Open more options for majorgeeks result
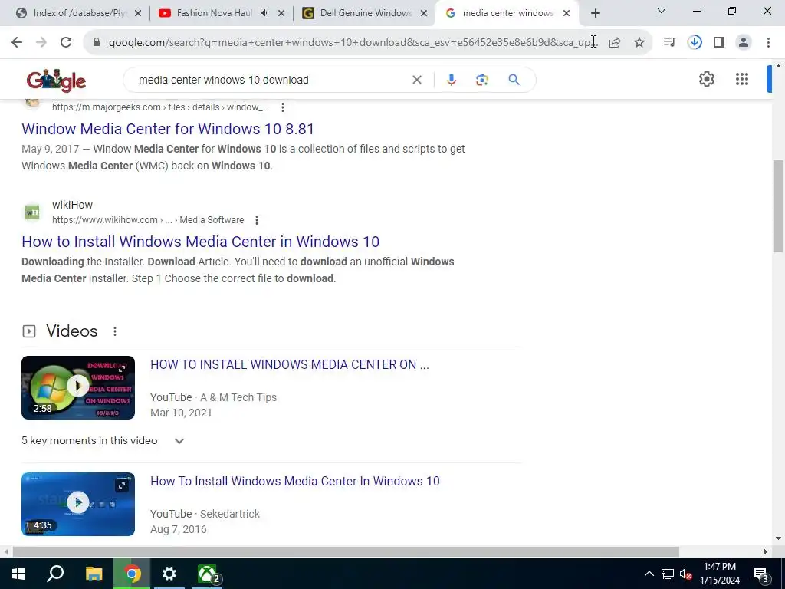Image resolution: width=785 pixels, height=589 pixels. [283, 107]
